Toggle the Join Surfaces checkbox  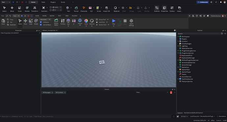(x=41, y=25)
